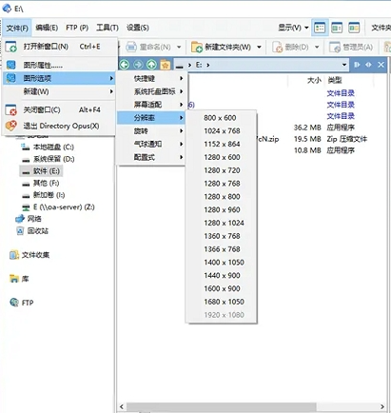Open the 显示(V) dropdown

point(293,28)
